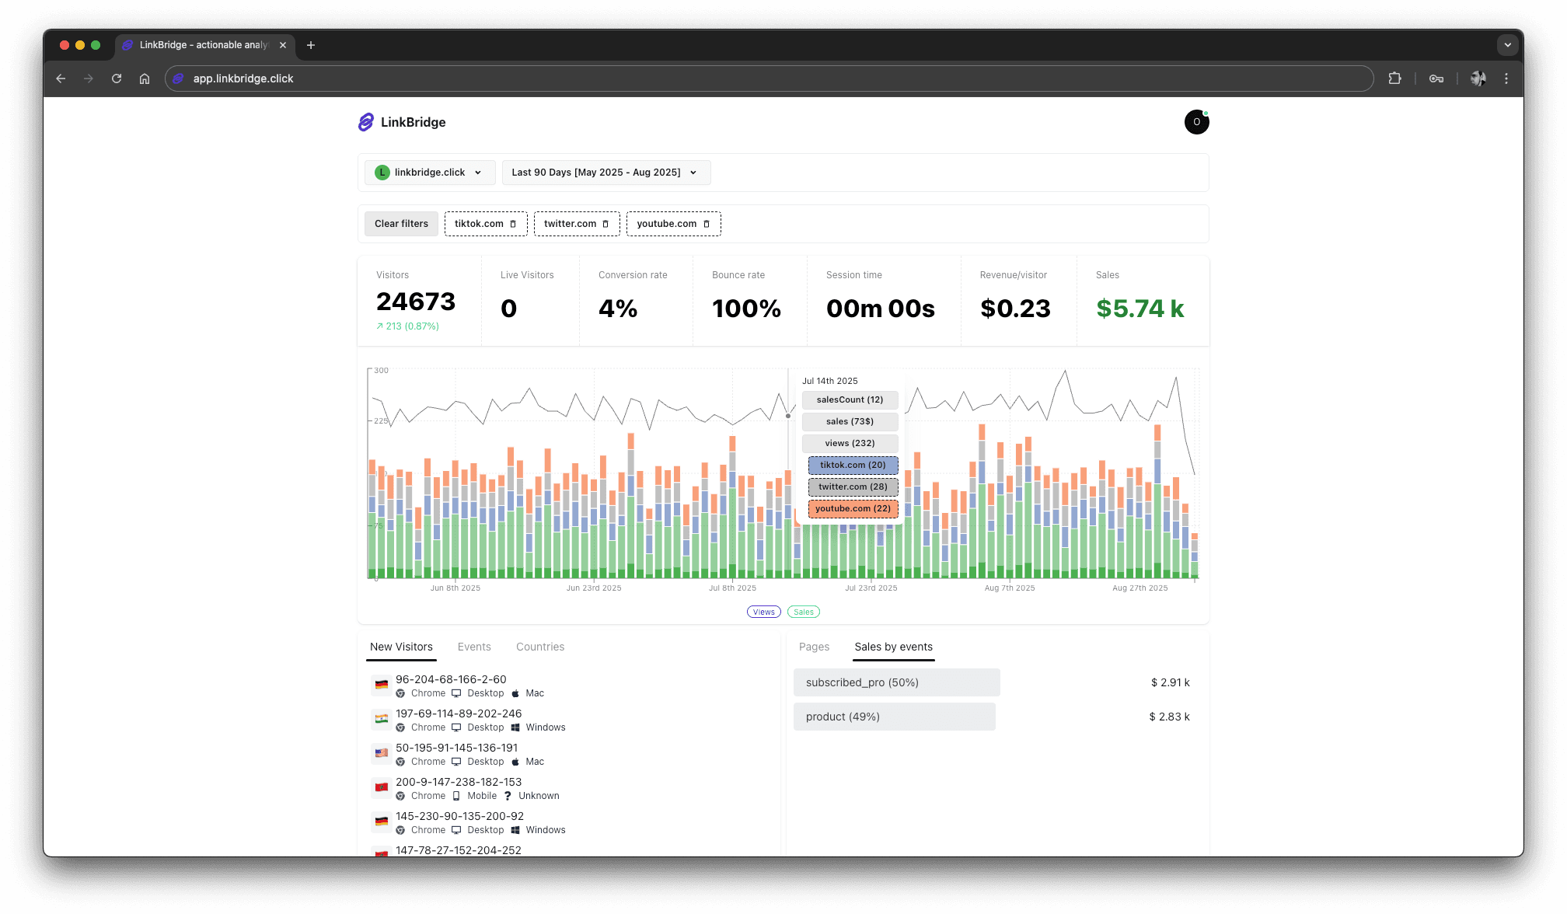The height and width of the screenshot is (914, 1567).
Task: Open the linkbridge.click site dropdown
Action: point(430,173)
